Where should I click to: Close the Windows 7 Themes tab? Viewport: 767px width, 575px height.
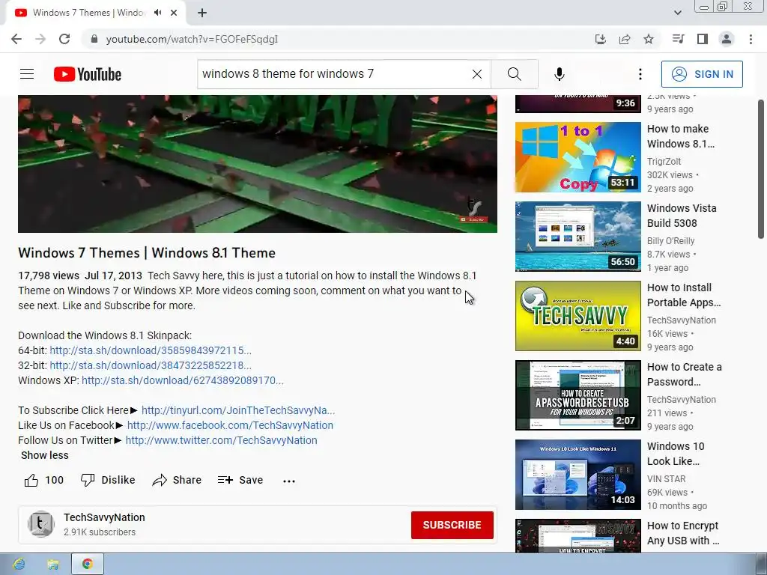coord(174,13)
